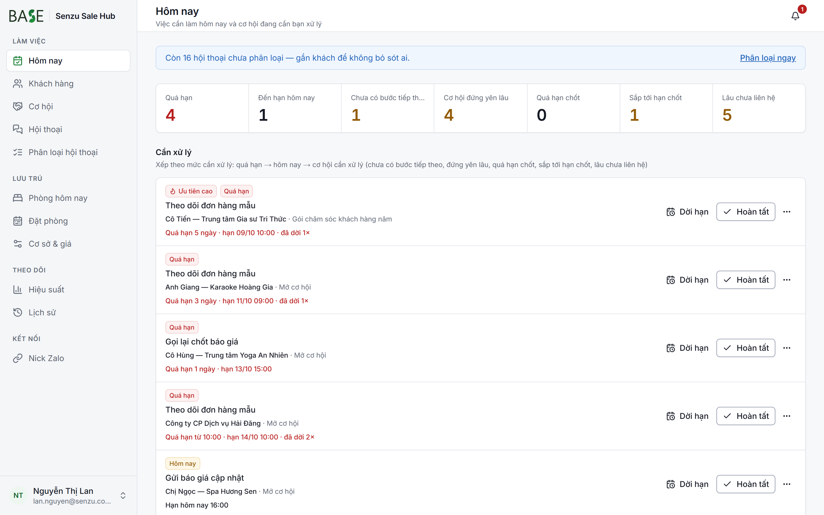This screenshot has width=824, height=515.
Task: Mark Cô Tiến task as Hoàn tất
Action: (746, 211)
